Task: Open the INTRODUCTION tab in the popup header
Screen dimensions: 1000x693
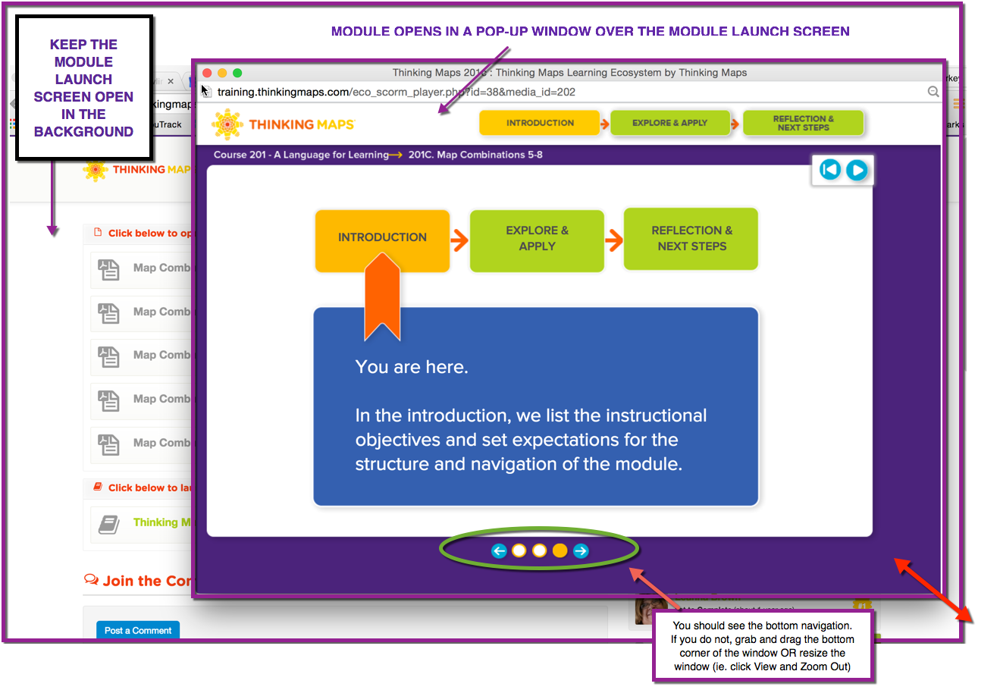Action: 540,123
